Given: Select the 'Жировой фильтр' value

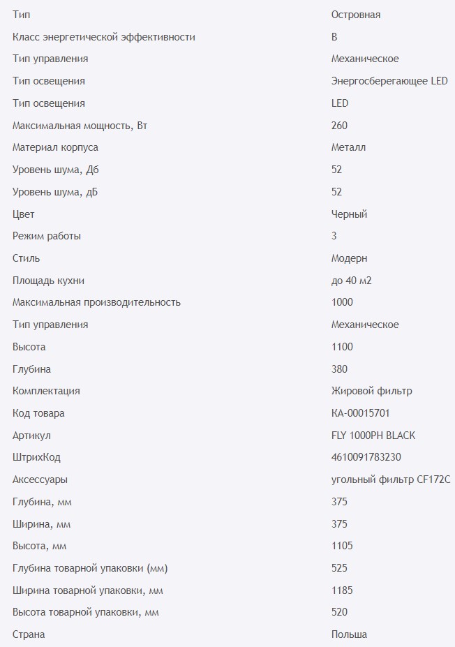Looking at the screenshot, I should point(366,391).
